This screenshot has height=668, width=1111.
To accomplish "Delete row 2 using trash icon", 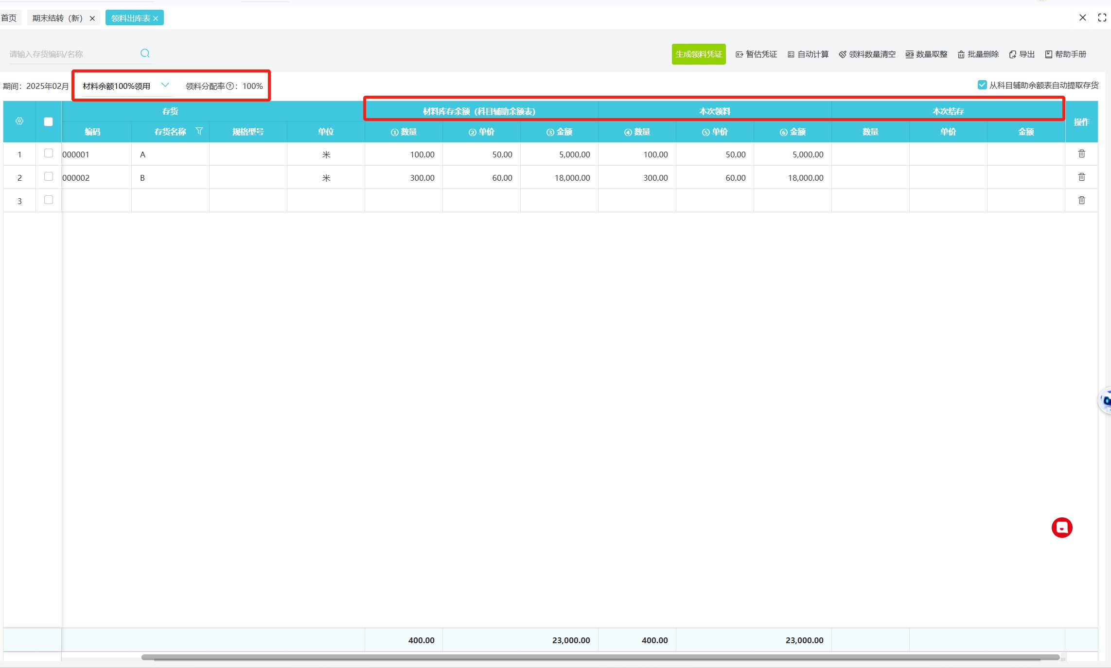I will 1081,177.
